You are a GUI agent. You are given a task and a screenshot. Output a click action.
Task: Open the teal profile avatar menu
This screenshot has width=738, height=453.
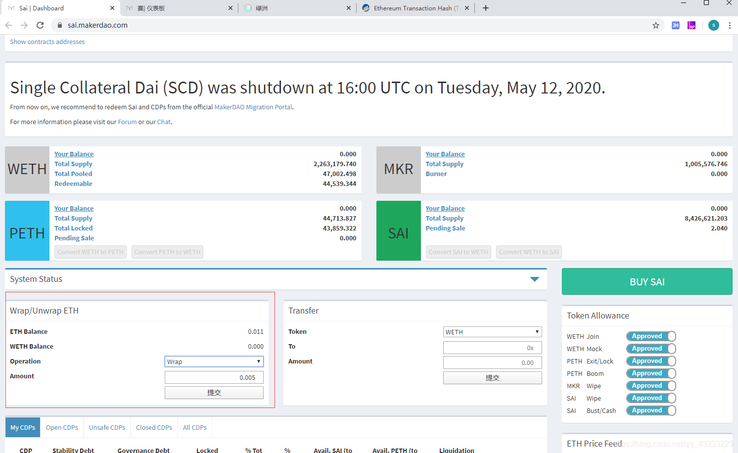[714, 25]
